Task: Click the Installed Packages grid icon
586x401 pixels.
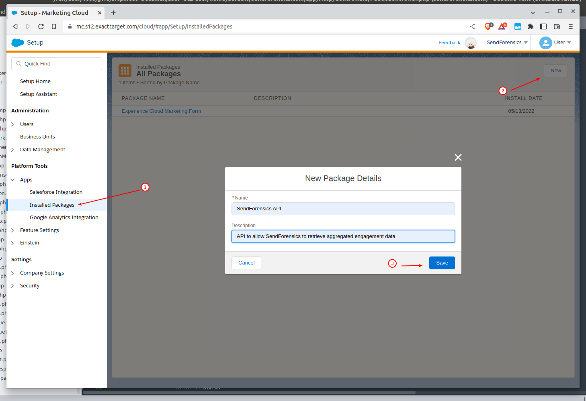Action: pos(125,71)
